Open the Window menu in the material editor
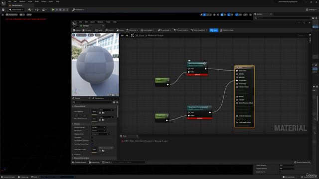 [x=100, y=22]
